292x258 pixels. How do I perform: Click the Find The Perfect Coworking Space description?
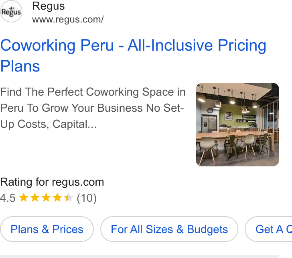[x=93, y=108]
